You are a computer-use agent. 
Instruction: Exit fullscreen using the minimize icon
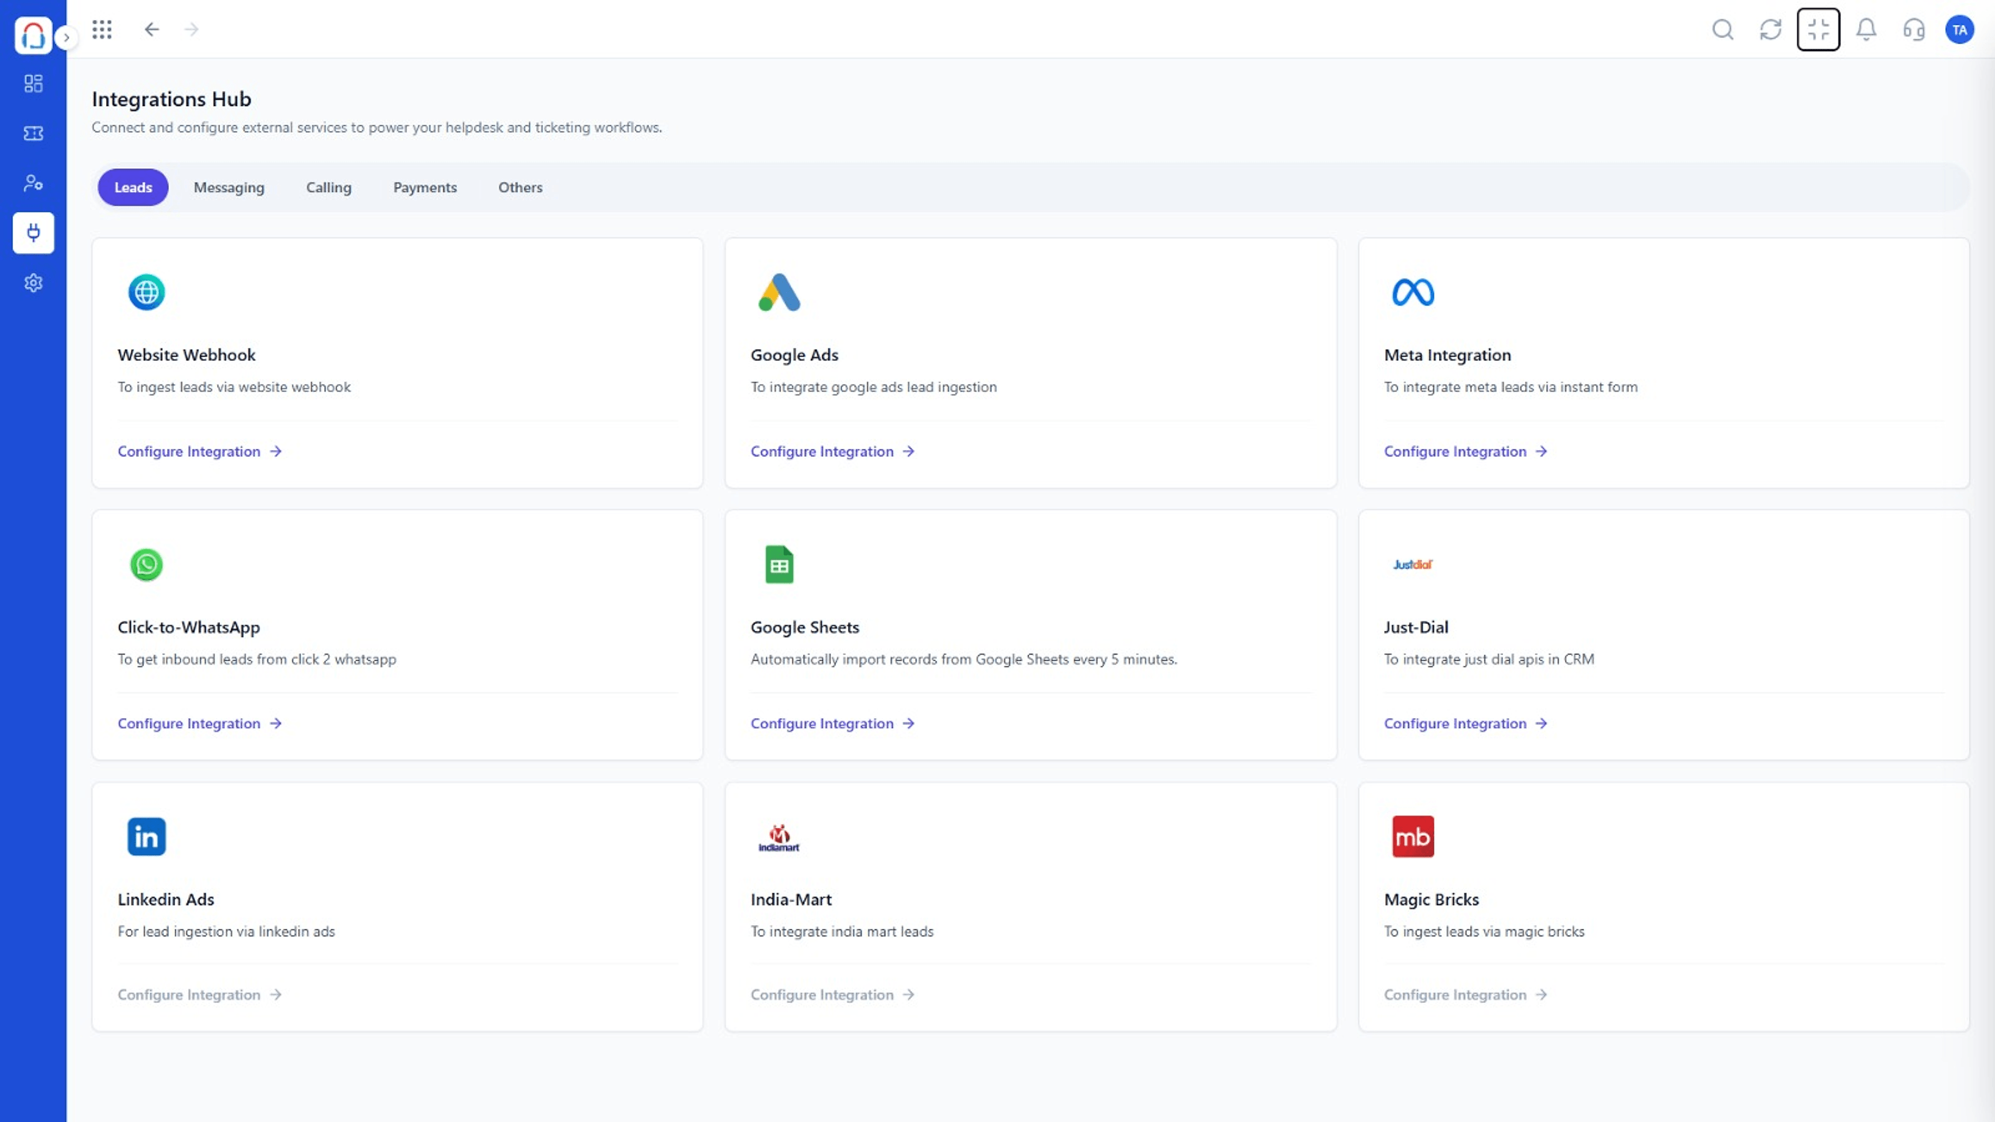pyautogui.click(x=1819, y=29)
